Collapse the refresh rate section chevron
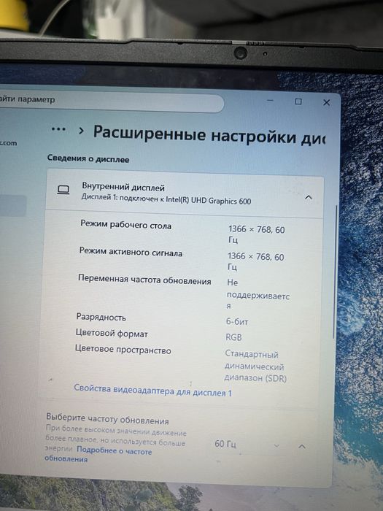 (301, 446)
